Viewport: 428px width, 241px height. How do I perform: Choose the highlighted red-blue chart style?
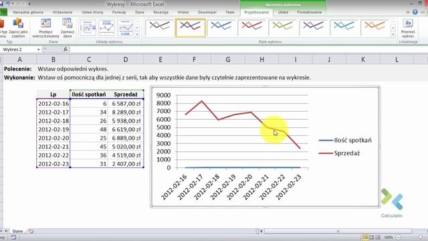coord(190,27)
